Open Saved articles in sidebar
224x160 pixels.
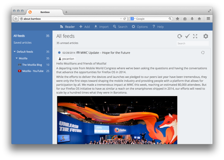tap(23, 43)
